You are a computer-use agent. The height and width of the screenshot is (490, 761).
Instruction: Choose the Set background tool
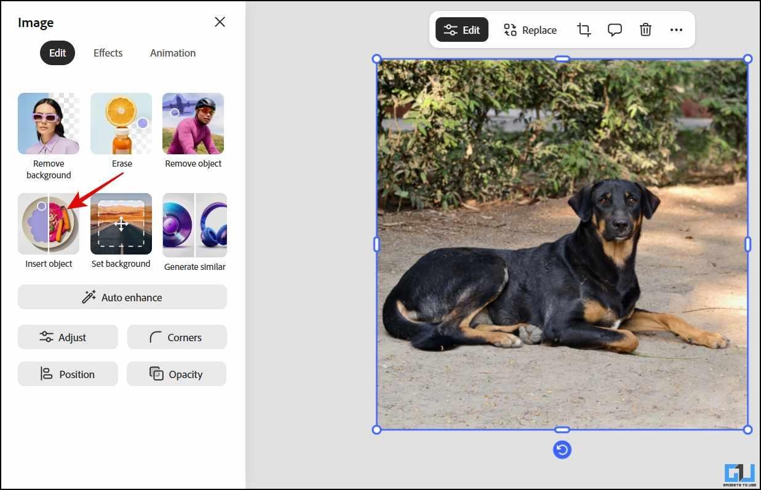[121, 224]
